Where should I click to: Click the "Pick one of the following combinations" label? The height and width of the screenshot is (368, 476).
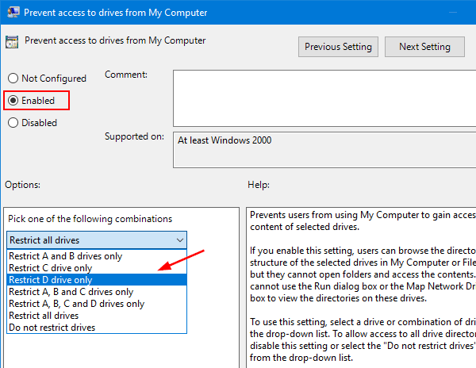click(90, 218)
